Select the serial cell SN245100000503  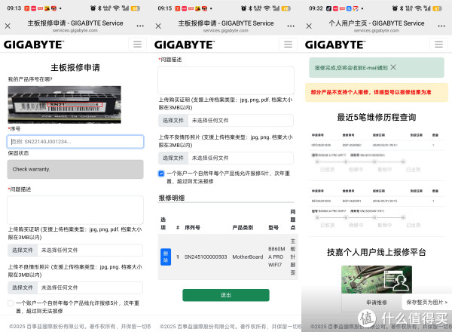point(206,257)
